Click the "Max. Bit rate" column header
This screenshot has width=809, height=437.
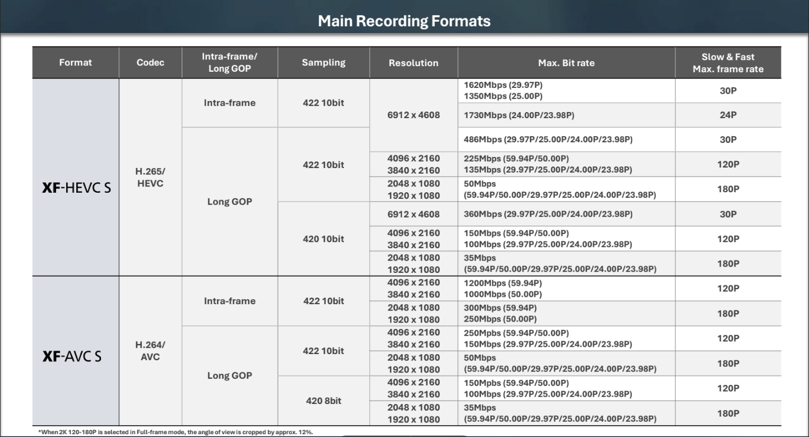[x=566, y=63]
